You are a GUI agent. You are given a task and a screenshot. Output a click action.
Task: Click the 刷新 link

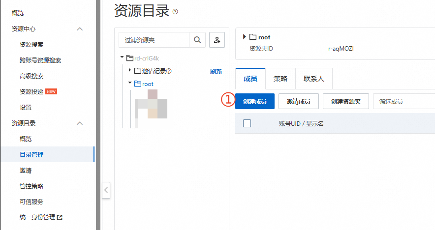coord(216,71)
